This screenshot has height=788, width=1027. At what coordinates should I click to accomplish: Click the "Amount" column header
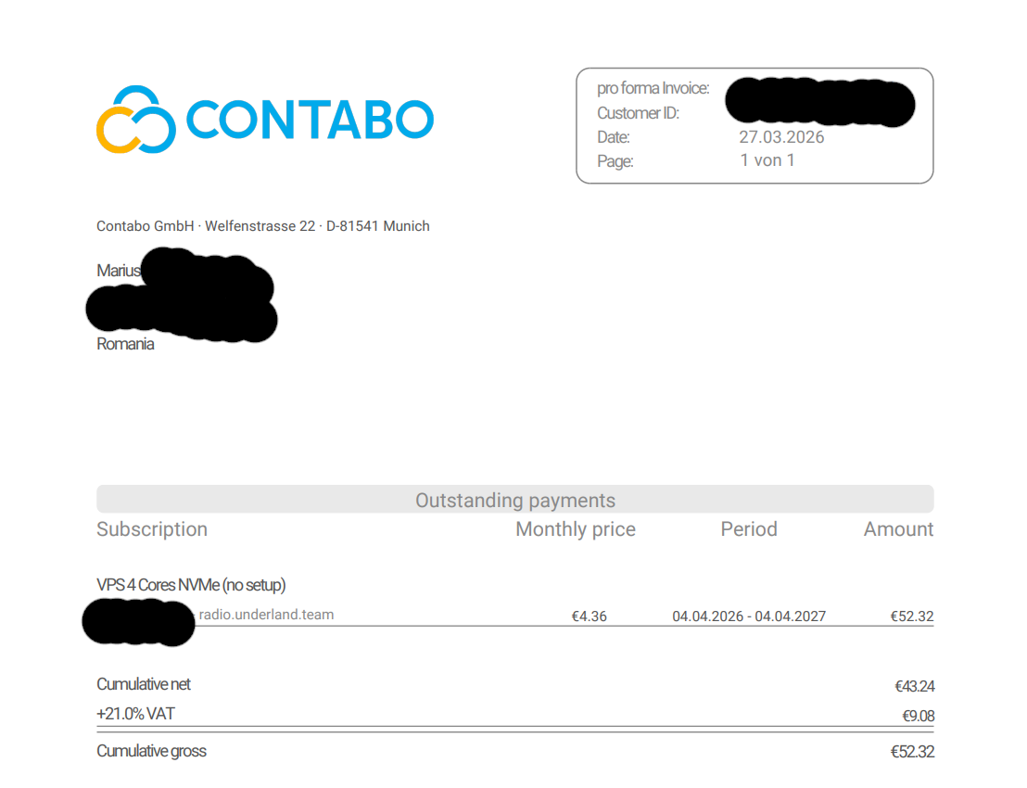(898, 529)
